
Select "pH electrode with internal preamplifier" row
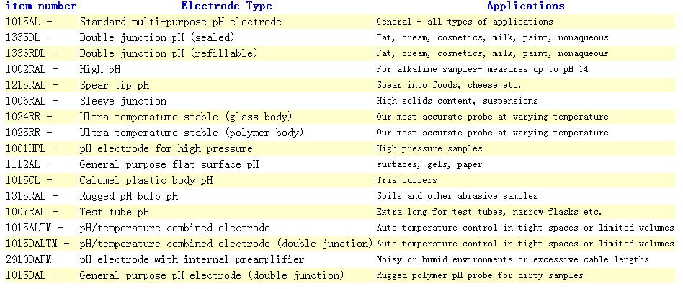point(192,259)
